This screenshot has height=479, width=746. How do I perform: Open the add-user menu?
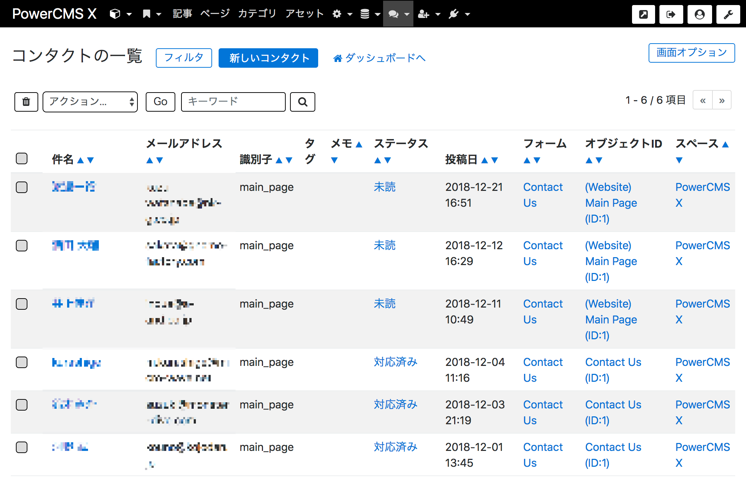point(429,14)
